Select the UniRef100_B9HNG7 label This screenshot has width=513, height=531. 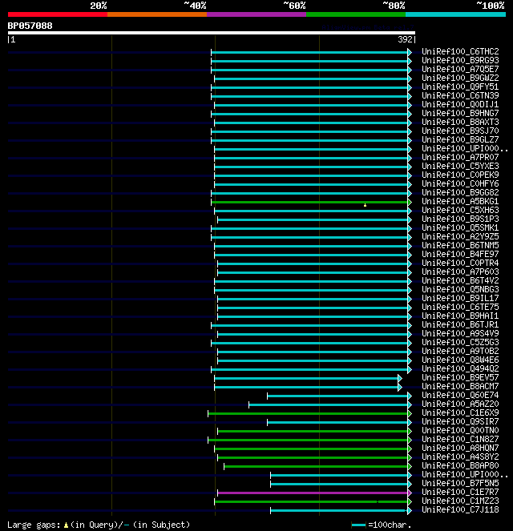[x=460, y=113]
